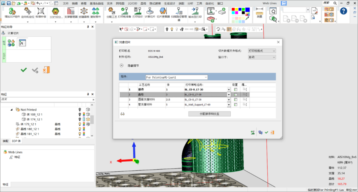Click the 收缩补偿 ribbon tool
Viewport: 358px width, 192px height.
point(41,13)
